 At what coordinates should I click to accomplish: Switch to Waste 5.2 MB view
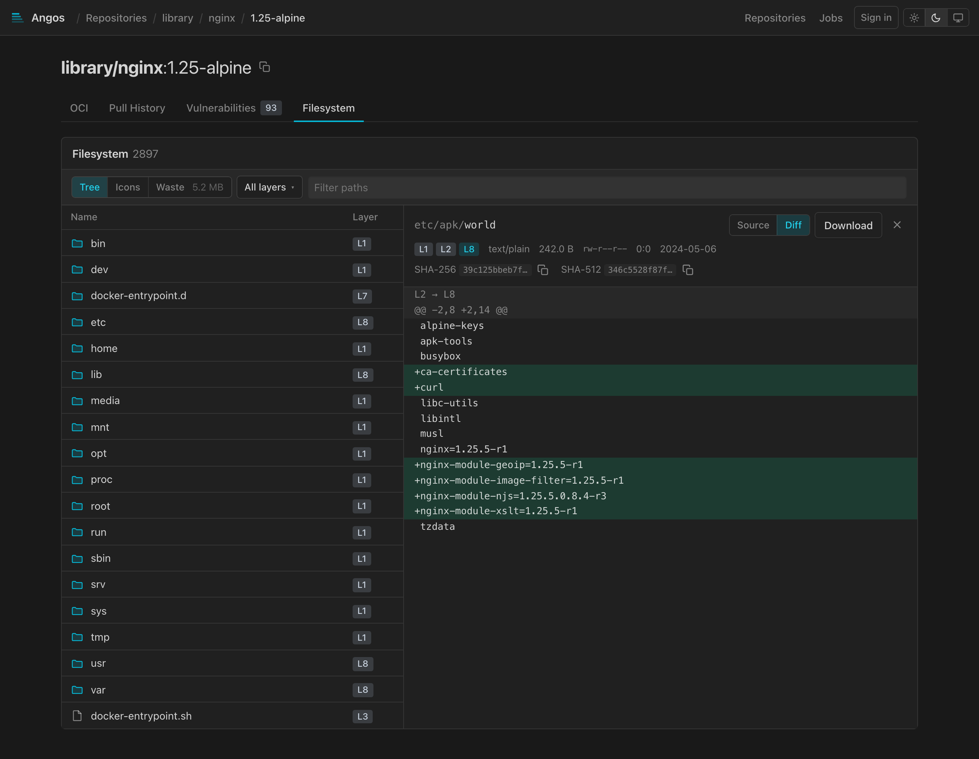coord(190,188)
